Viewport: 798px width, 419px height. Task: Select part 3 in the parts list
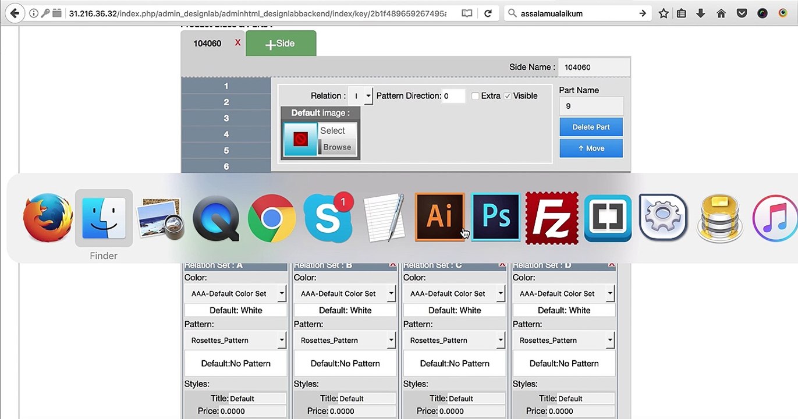click(x=226, y=118)
